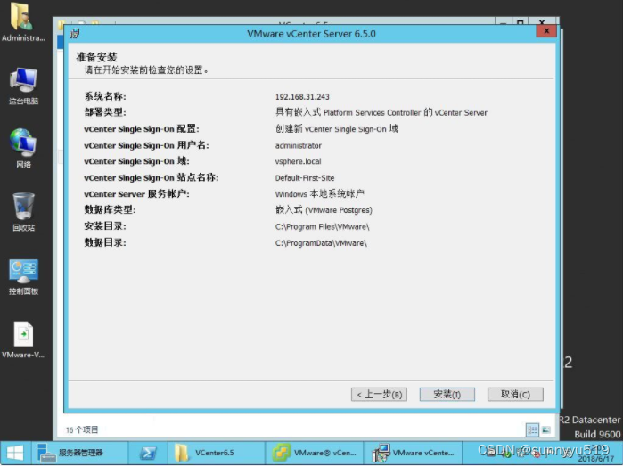The width and height of the screenshot is (623, 466).
Task: Open the 网络 desktop icon
Action: tap(23, 148)
